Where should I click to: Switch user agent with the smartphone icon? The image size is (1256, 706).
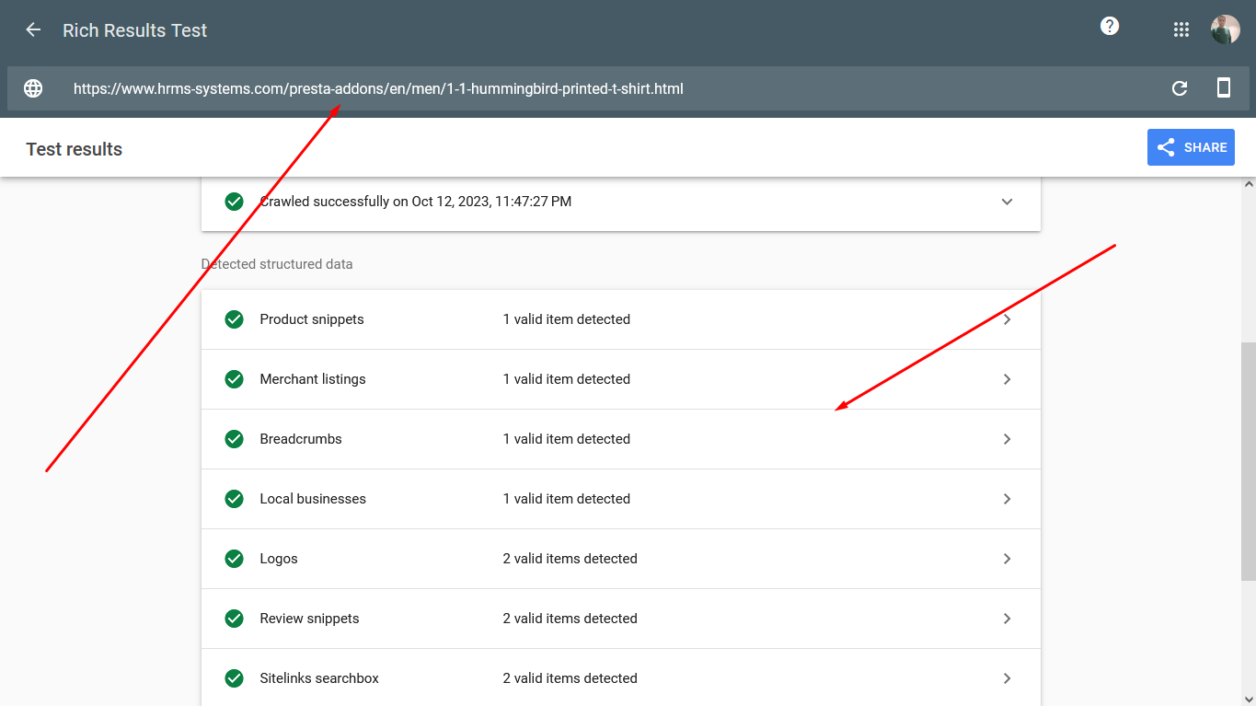[1224, 87]
